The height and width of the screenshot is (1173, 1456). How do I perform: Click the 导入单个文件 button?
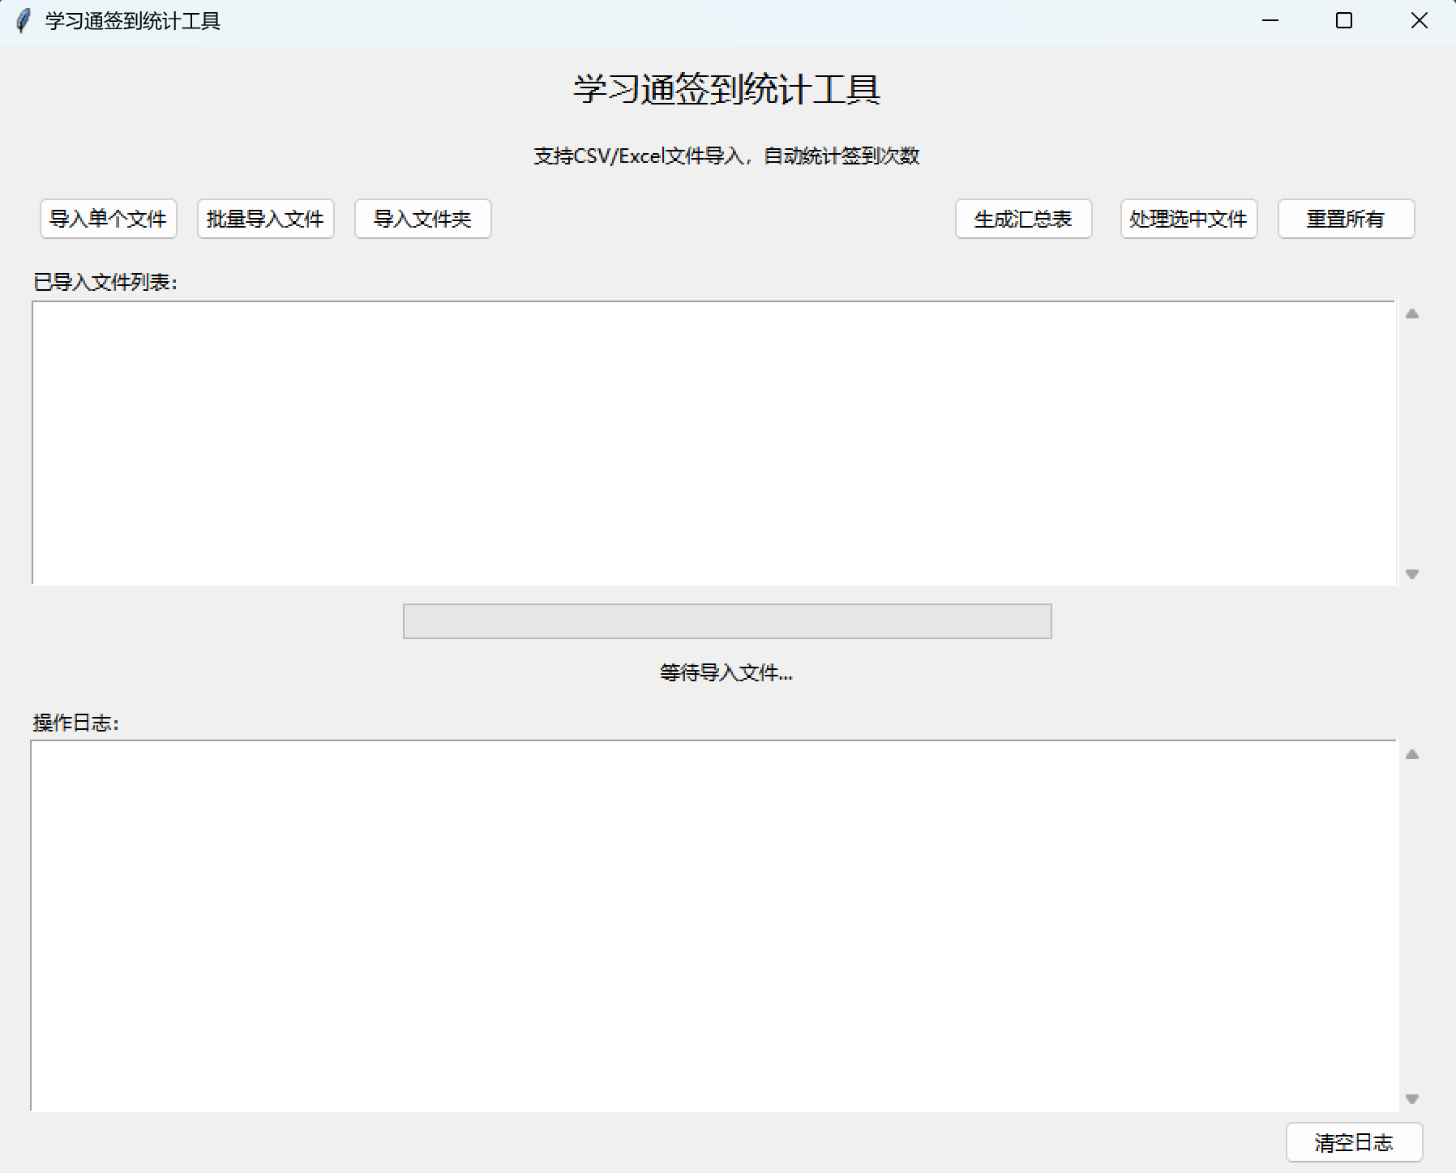pyautogui.click(x=109, y=219)
